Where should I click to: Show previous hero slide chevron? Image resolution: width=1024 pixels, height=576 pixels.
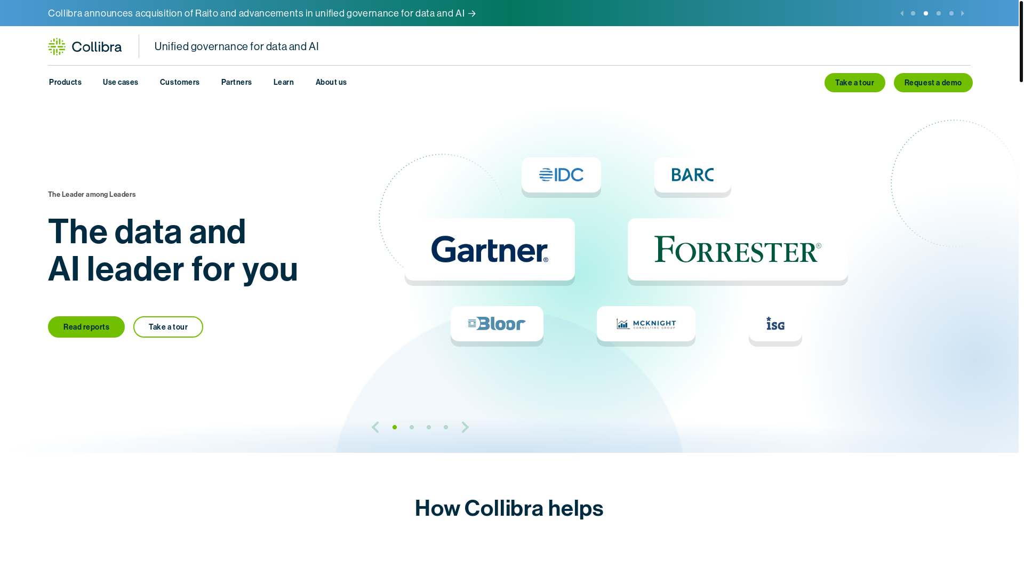click(375, 427)
